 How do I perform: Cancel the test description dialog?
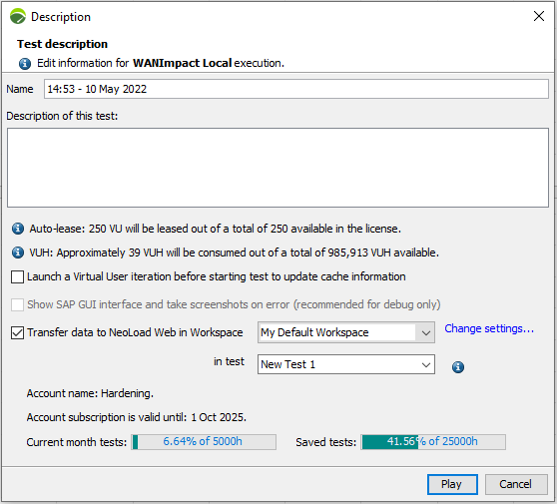coord(516,484)
